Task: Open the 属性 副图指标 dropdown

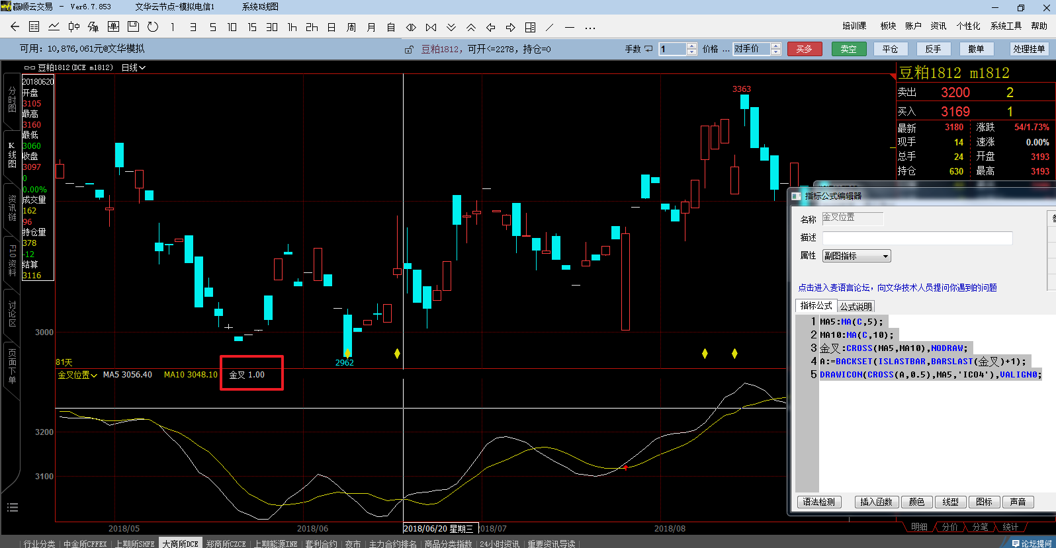Action: (x=856, y=256)
